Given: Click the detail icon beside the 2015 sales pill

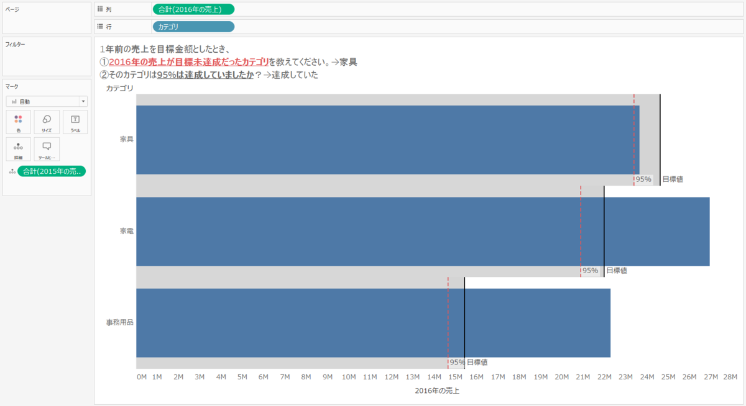Looking at the screenshot, I should [12, 172].
